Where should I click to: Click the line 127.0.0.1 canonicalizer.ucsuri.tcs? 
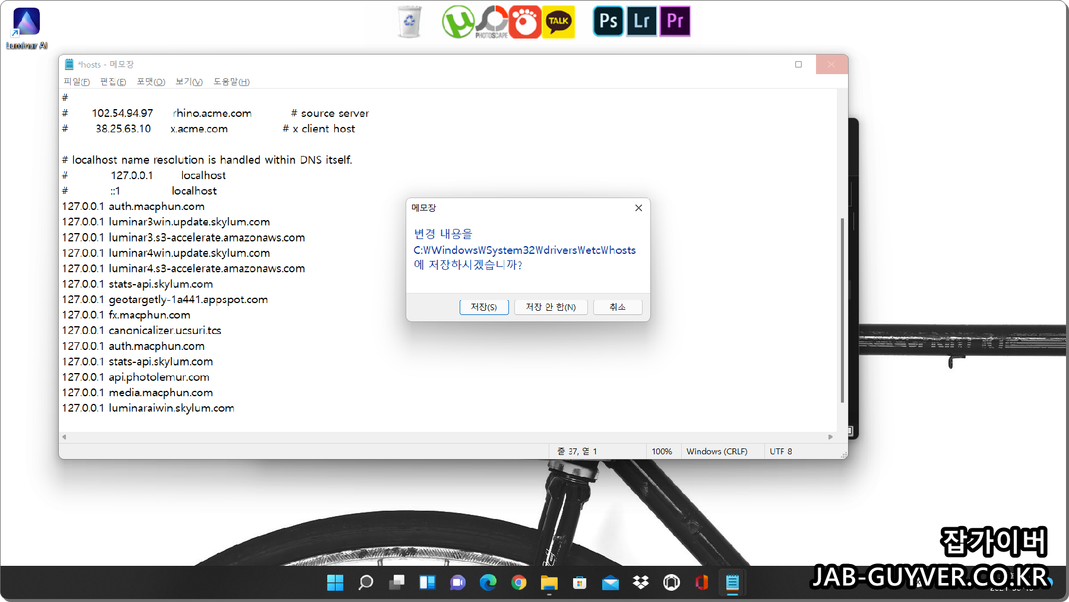[141, 330]
